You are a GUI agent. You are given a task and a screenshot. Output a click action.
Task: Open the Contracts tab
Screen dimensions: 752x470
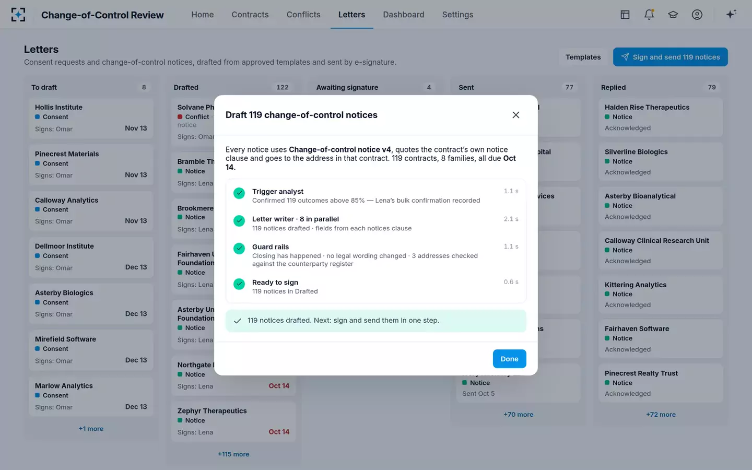[250, 15]
